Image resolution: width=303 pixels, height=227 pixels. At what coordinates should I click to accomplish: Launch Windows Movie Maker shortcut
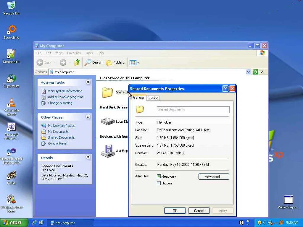[x=11, y=204]
